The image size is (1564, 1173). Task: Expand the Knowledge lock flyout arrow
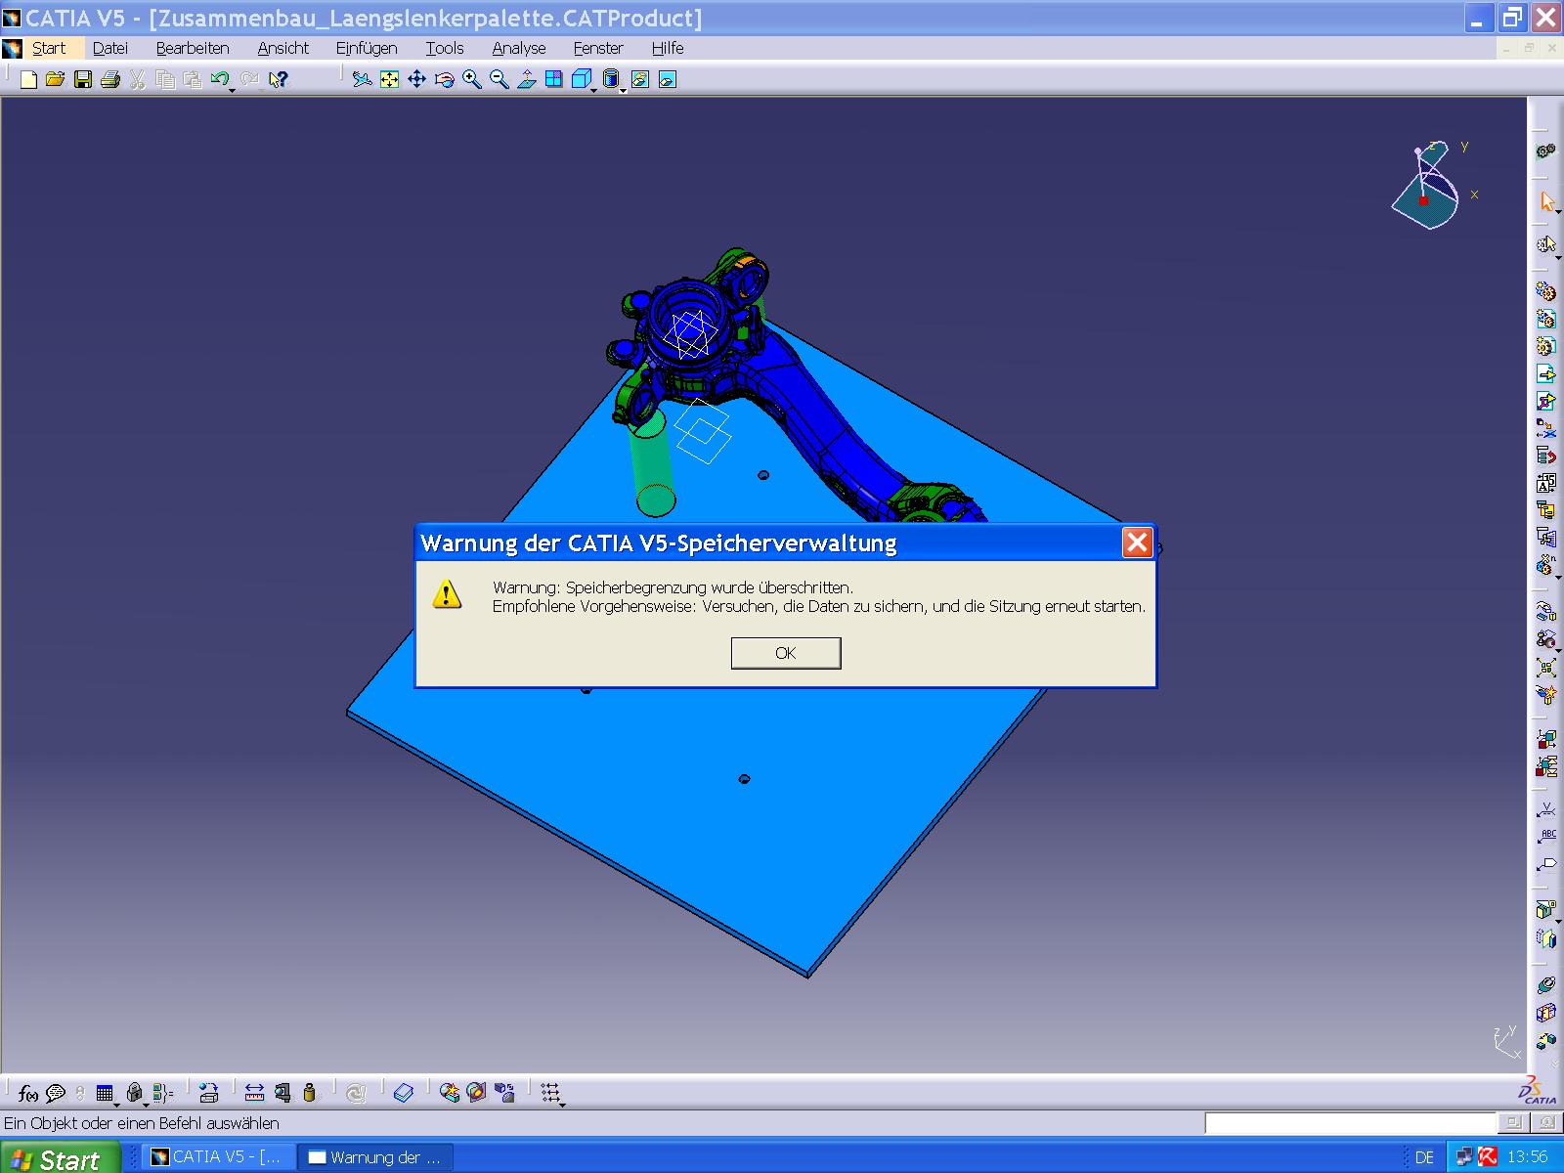(x=146, y=1104)
